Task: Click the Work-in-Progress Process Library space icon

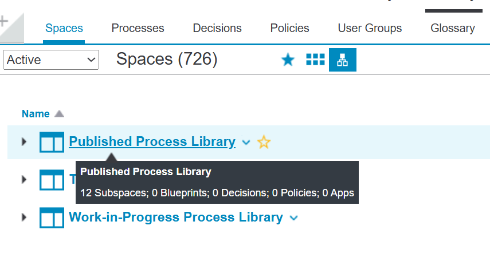Action: (x=52, y=218)
